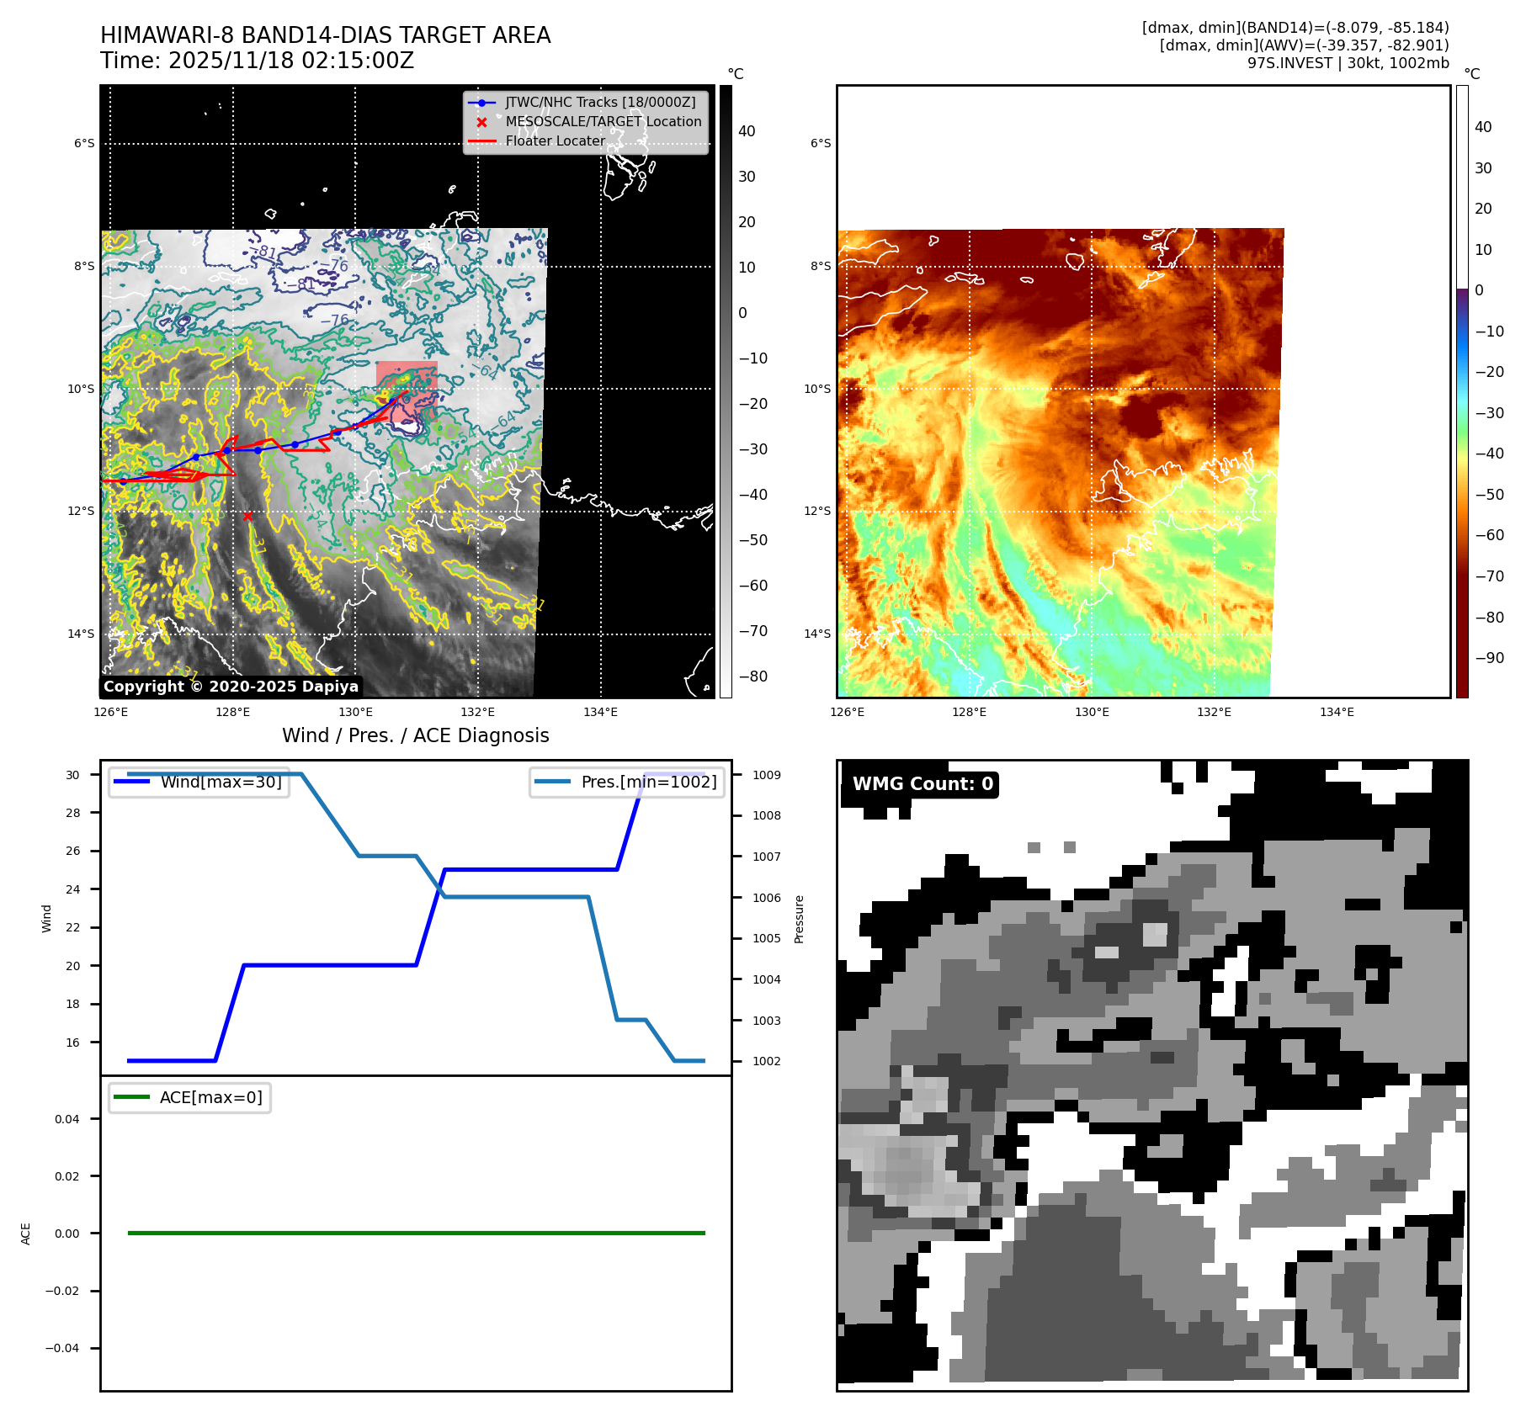Select the Wind[max=30] legend label

pos(221,782)
